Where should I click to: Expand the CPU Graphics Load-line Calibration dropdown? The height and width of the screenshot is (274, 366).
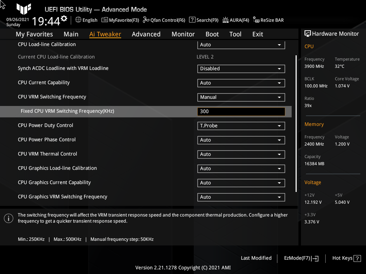click(x=241, y=168)
